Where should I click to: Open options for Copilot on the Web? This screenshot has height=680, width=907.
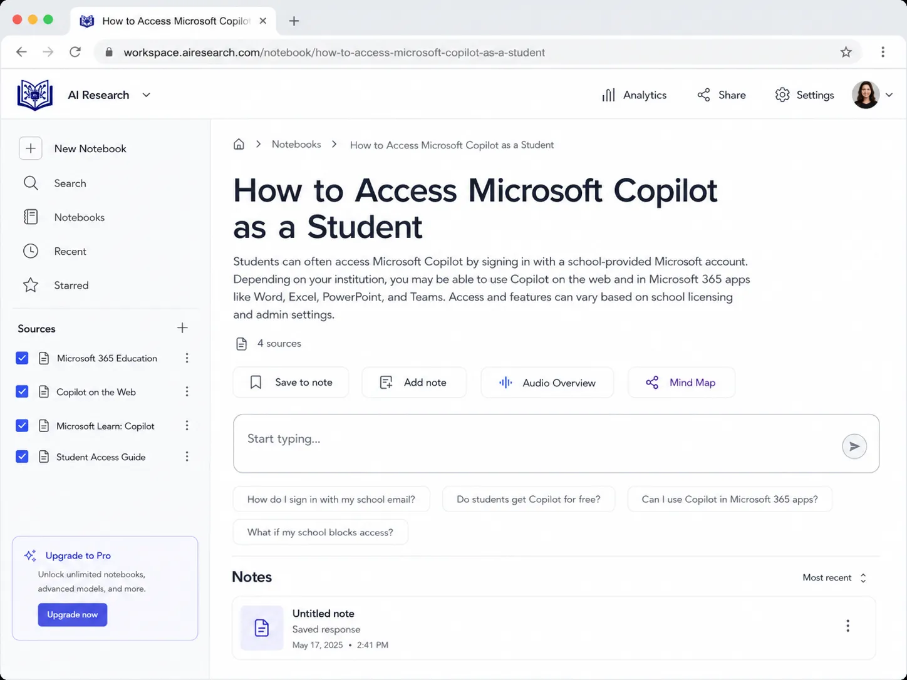(187, 391)
